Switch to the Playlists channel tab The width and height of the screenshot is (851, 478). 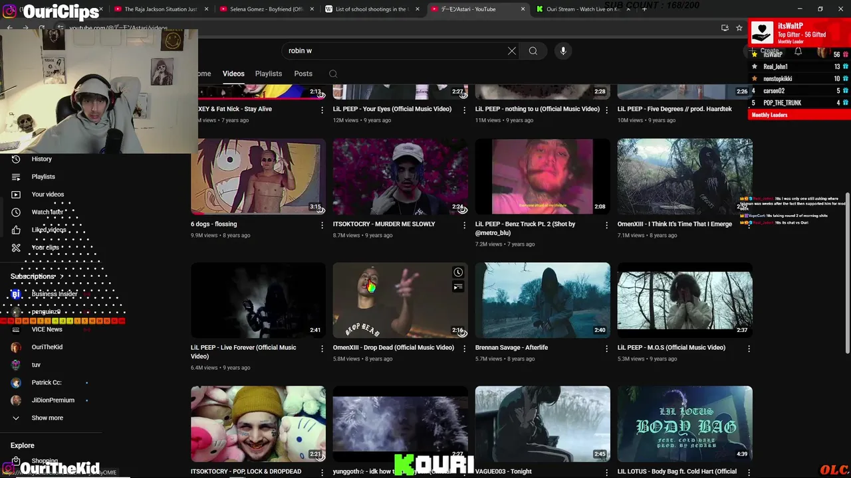[x=269, y=74]
